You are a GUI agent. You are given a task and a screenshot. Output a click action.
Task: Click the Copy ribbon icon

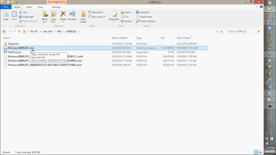click(x=6, y=16)
